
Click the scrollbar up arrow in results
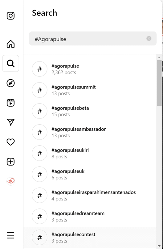pos(159,57)
